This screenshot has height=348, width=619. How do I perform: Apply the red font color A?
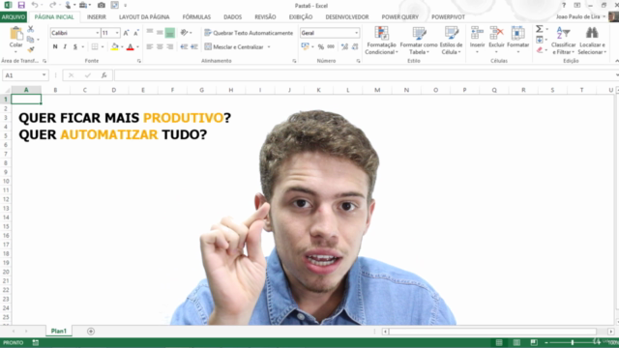[131, 47]
